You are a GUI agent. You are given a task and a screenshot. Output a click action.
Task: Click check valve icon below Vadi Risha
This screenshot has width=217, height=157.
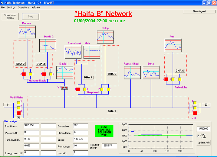coord(18,118)
